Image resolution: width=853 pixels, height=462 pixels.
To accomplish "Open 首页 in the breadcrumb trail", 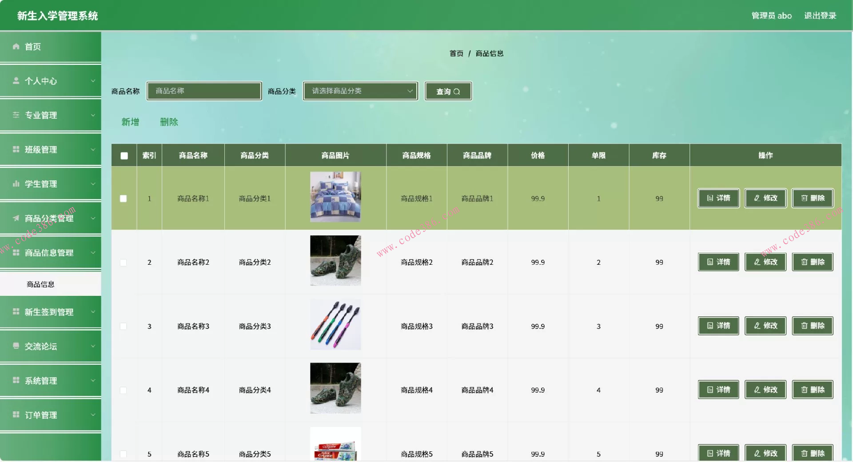I will click(x=456, y=53).
